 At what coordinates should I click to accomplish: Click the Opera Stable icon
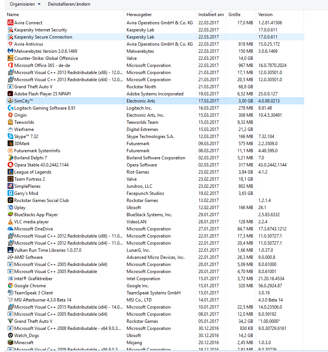click(x=10, y=165)
